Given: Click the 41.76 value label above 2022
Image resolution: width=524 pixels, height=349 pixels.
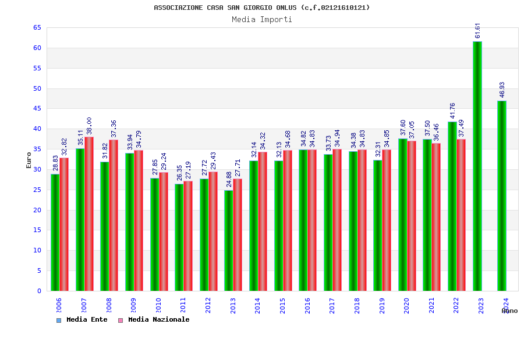Looking at the screenshot, I should [452, 111].
